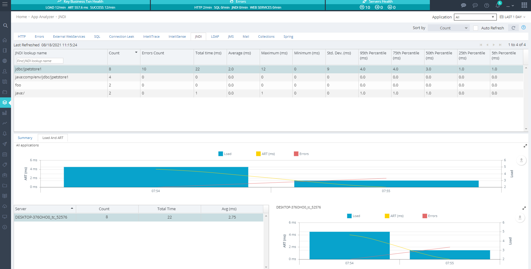Click the Find JNDI lookup name field
Viewport: 531px width, 269px height.
pos(40,61)
